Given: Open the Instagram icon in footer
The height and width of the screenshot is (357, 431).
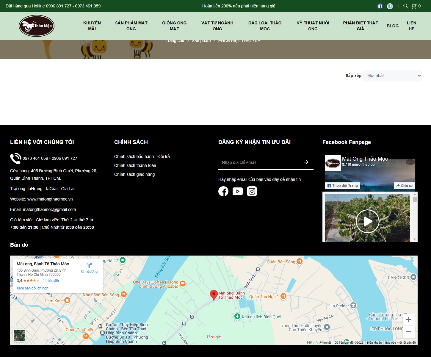Looking at the screenshot, I should pos(252,191).
